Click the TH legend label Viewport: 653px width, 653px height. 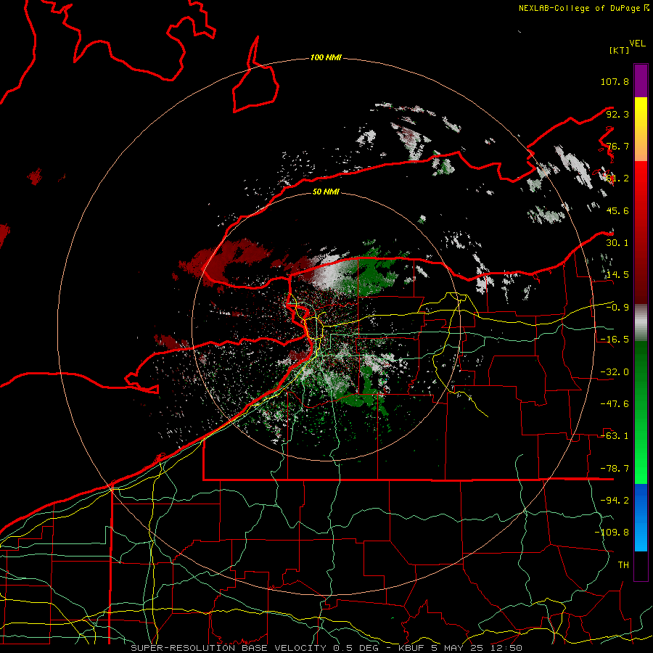click(623, 564)
